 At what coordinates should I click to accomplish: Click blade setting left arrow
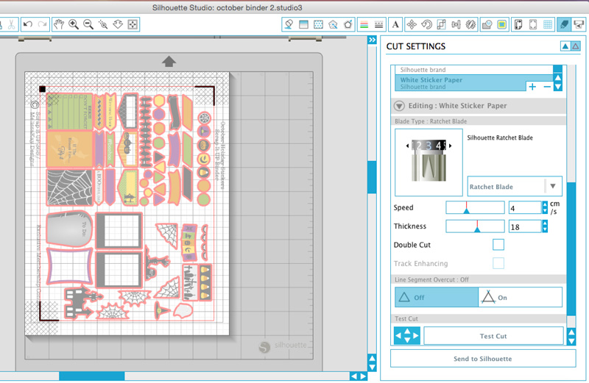408,146
